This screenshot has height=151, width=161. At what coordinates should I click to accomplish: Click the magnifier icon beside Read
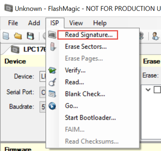pyautogui.click(x=52, y=82)
